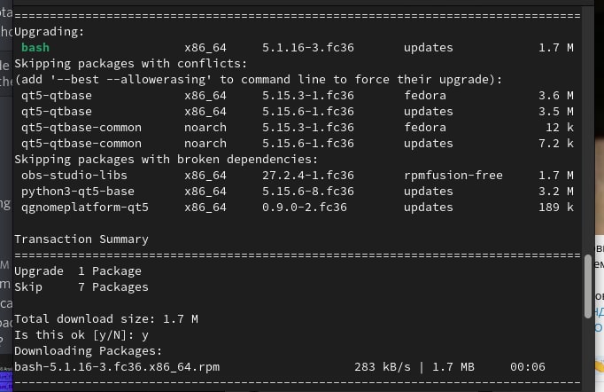Click the terminal scrollbar thumb
Screen dimensions: 604x392
pyautogui.click(x=587, y=286)
